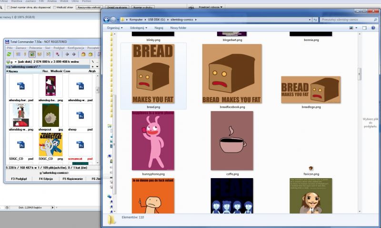Click Total Commander full details view icon
381x228 pixels.
(x=25, y=54)
